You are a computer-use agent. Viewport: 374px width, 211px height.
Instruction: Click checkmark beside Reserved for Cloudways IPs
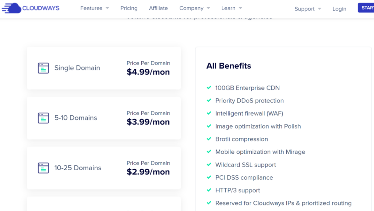pos(209,203)
